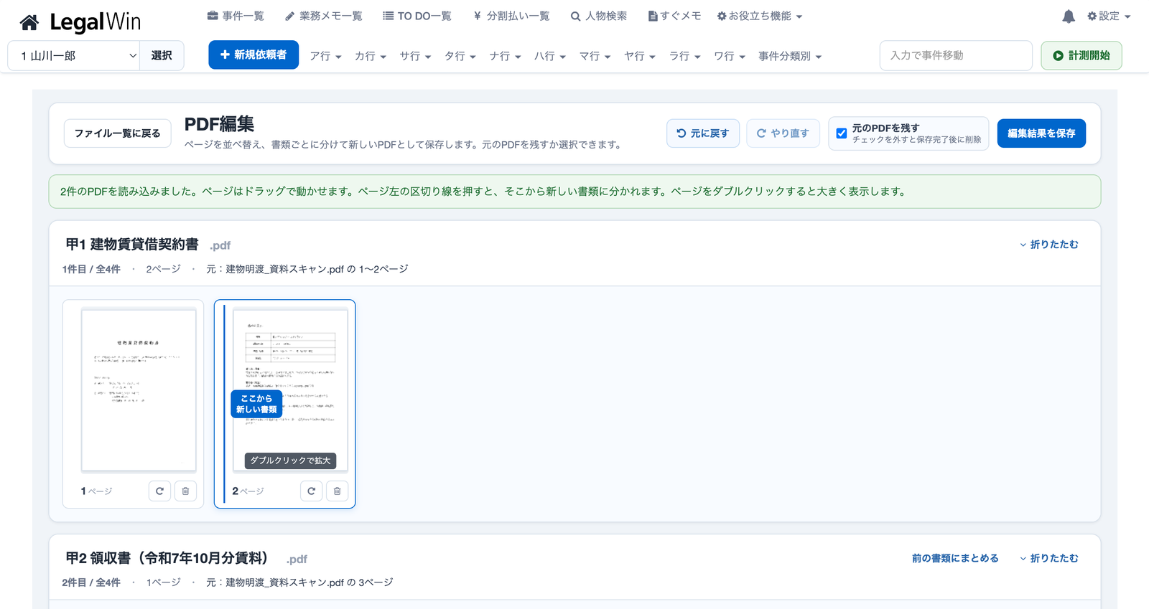
Task: Select page 1 thumbnail of 甲1
Action: coord(139,391)
